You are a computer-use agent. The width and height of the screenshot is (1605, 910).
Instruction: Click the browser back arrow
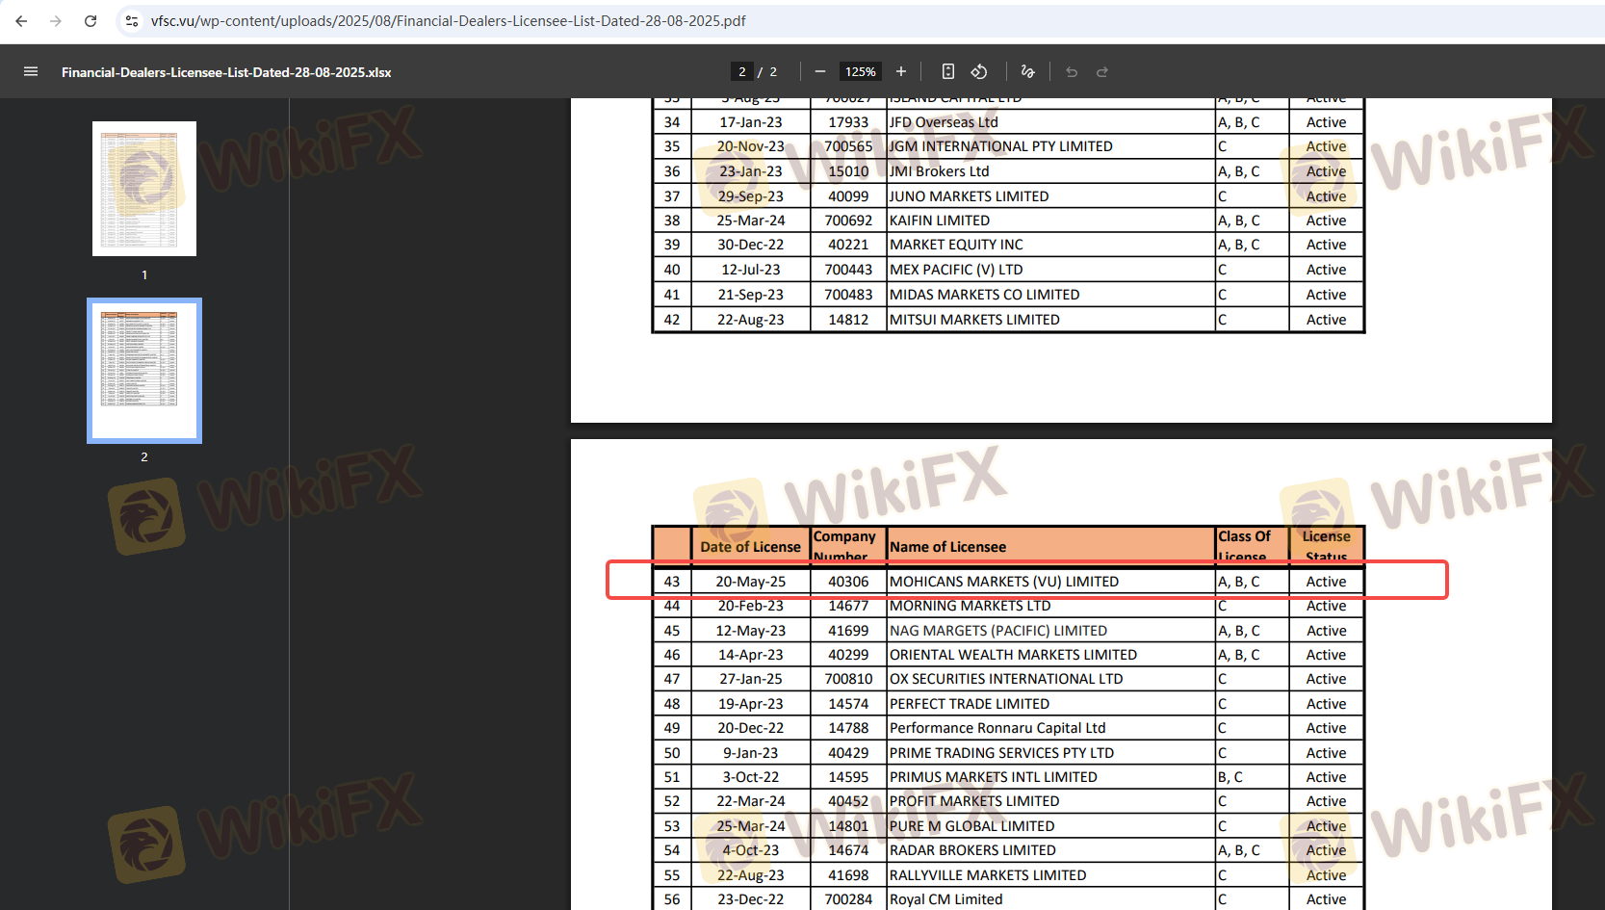click(x=21, y=21)
